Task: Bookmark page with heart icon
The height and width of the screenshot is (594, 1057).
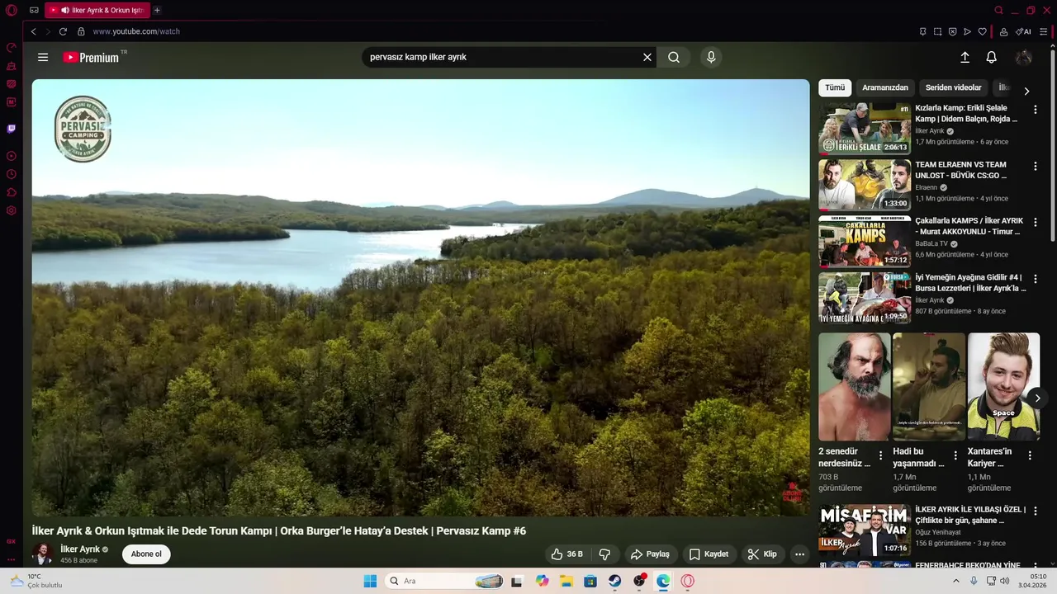Action: [x=982, y=31]
